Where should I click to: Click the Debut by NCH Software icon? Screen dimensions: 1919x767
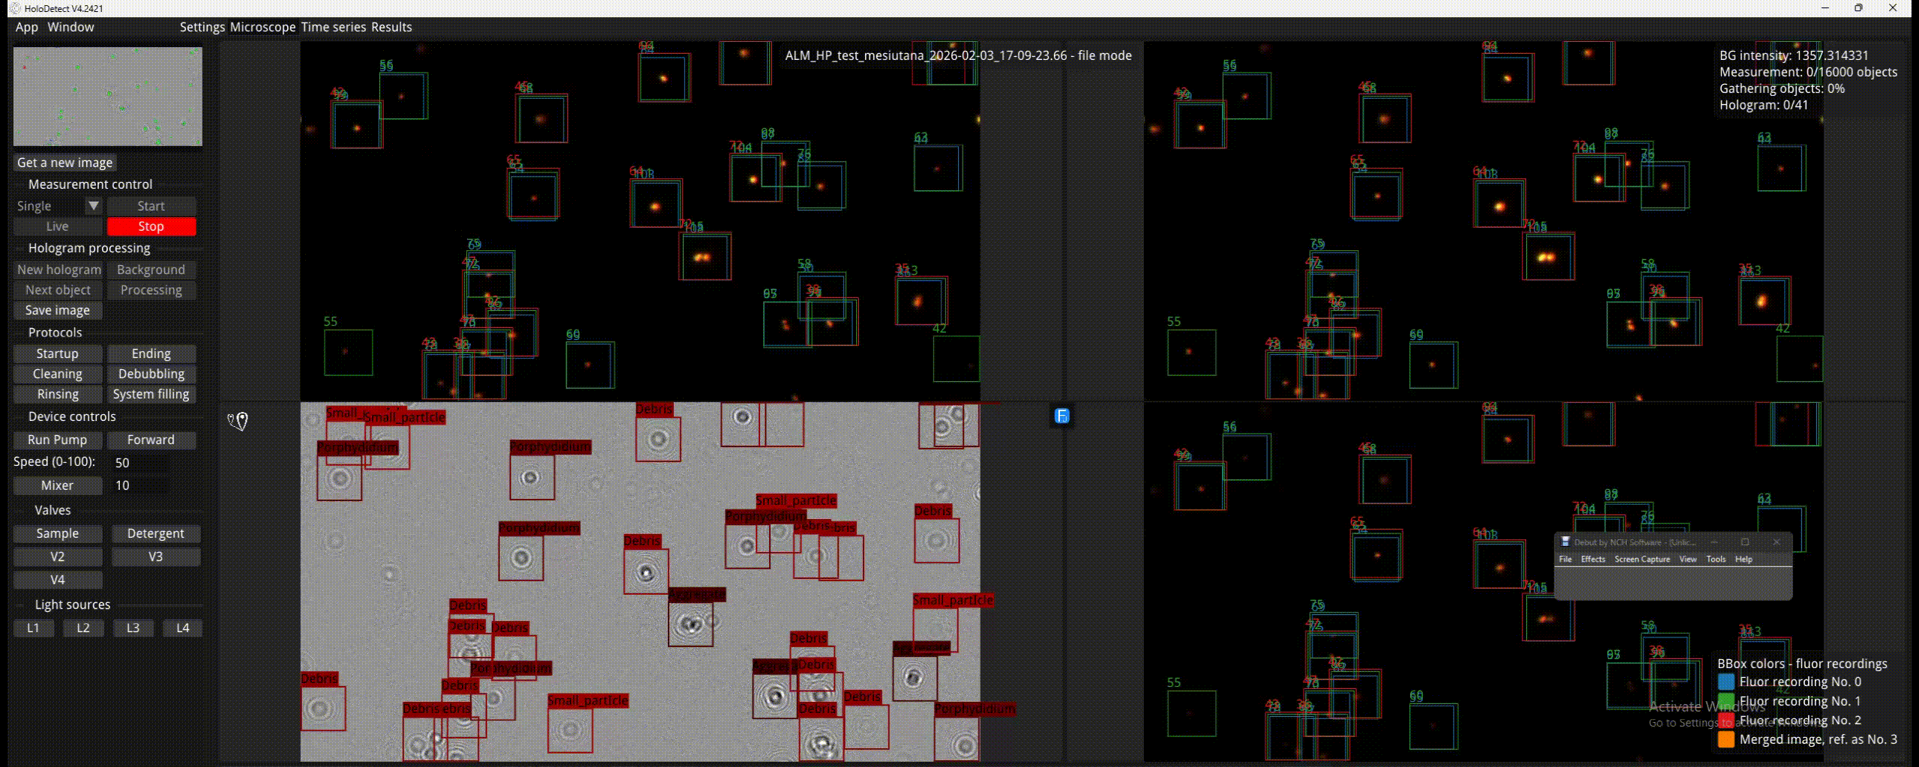pos(1565,542)
